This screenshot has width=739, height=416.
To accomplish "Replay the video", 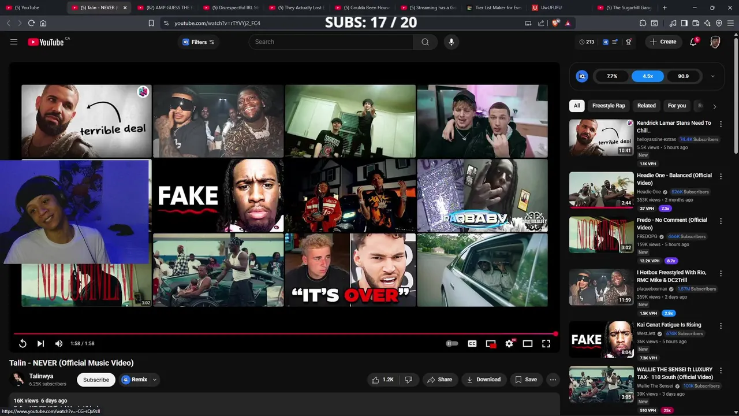I will tap(23, 343).
